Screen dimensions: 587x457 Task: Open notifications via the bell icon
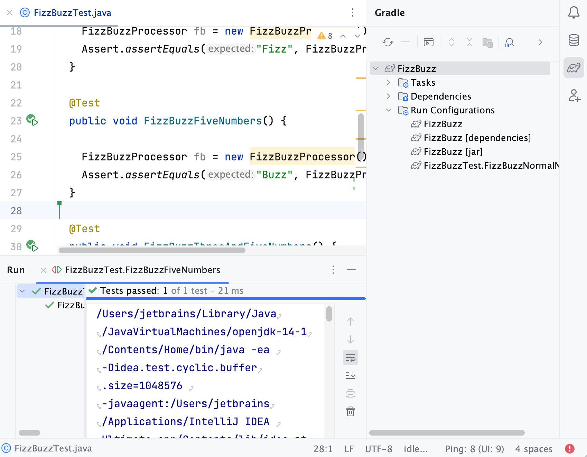pyautogui.click(x=574, y=12)
